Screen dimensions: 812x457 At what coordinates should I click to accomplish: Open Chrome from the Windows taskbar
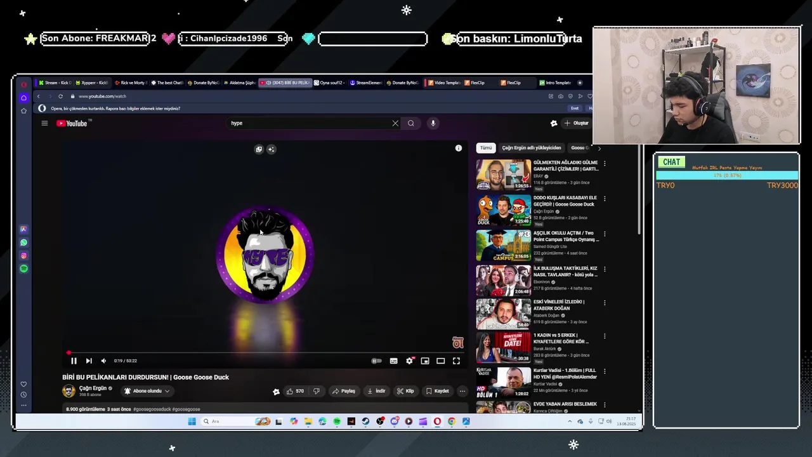click(452, 421)
